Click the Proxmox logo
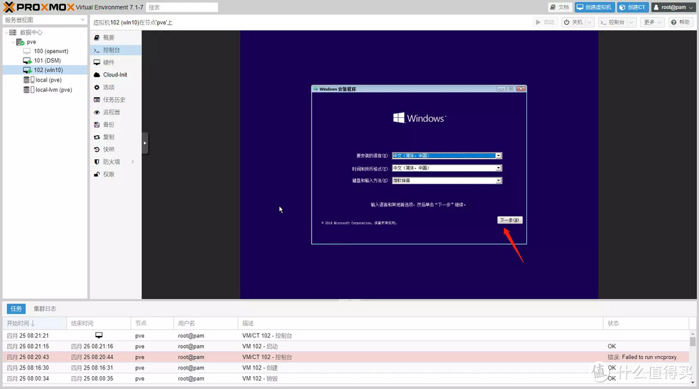The height and width of the screenshot is (389, 699). (x=39, y=7)
